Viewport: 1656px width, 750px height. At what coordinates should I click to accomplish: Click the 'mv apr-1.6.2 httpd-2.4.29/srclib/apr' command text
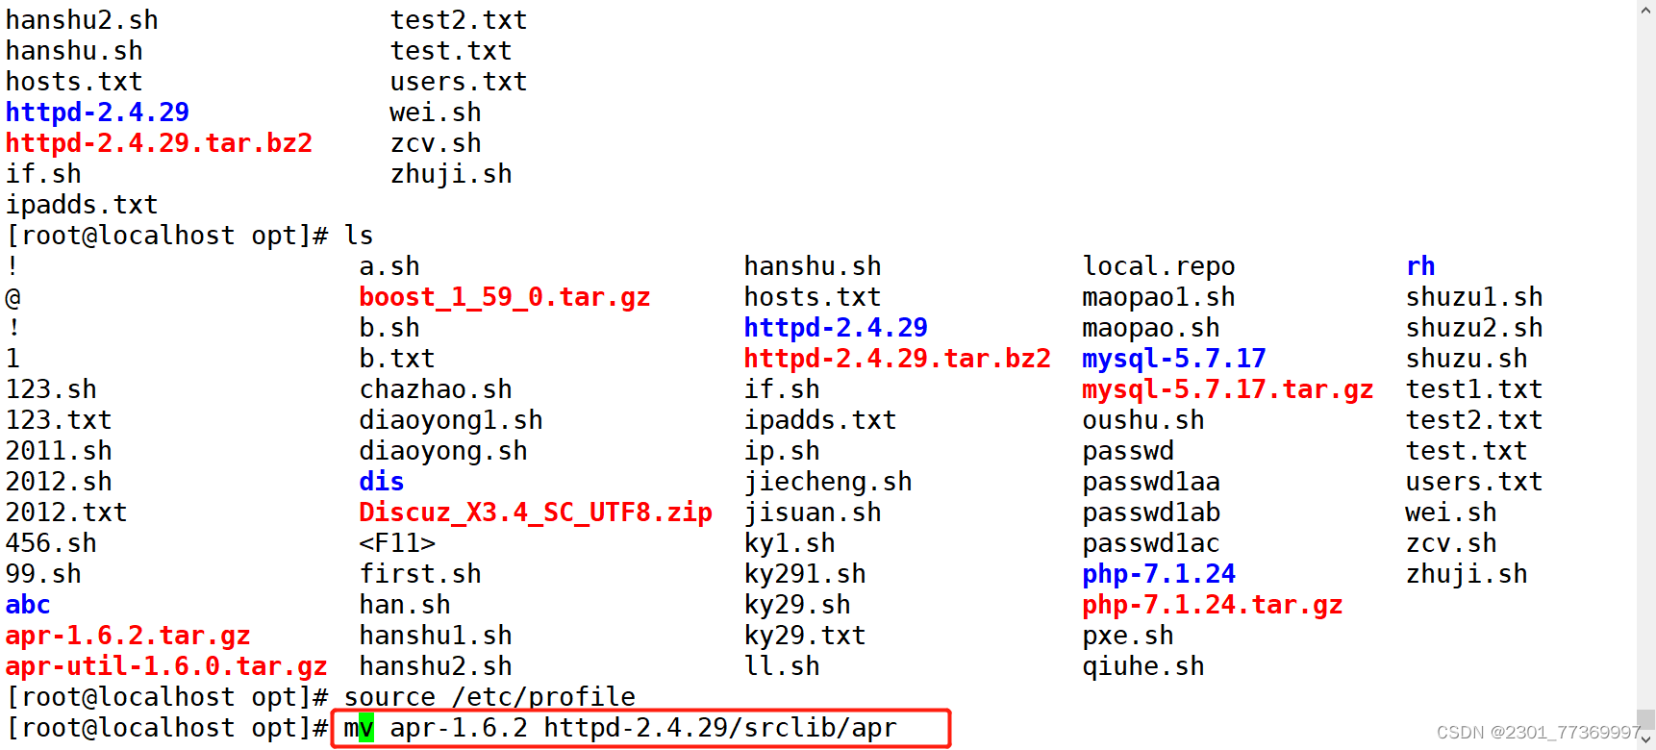point(620,728)
